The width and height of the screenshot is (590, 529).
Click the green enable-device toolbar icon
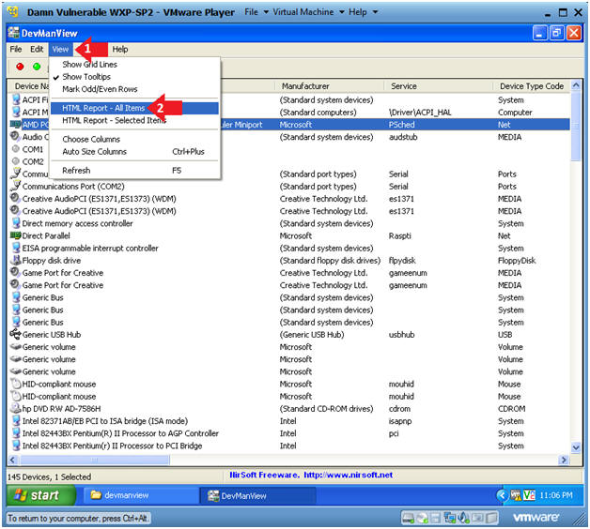click(x=37, y=67)
